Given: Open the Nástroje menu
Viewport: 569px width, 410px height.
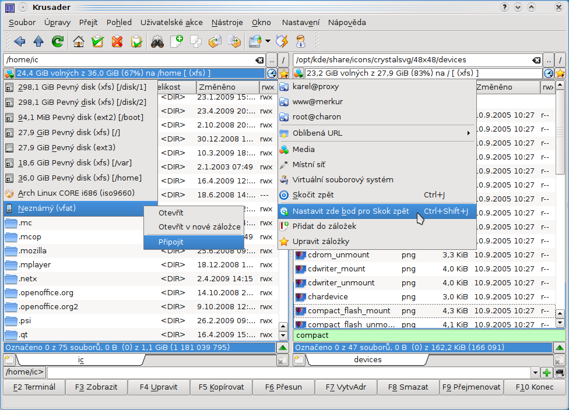Looking at the screenshot, I should tap(227, 23).
